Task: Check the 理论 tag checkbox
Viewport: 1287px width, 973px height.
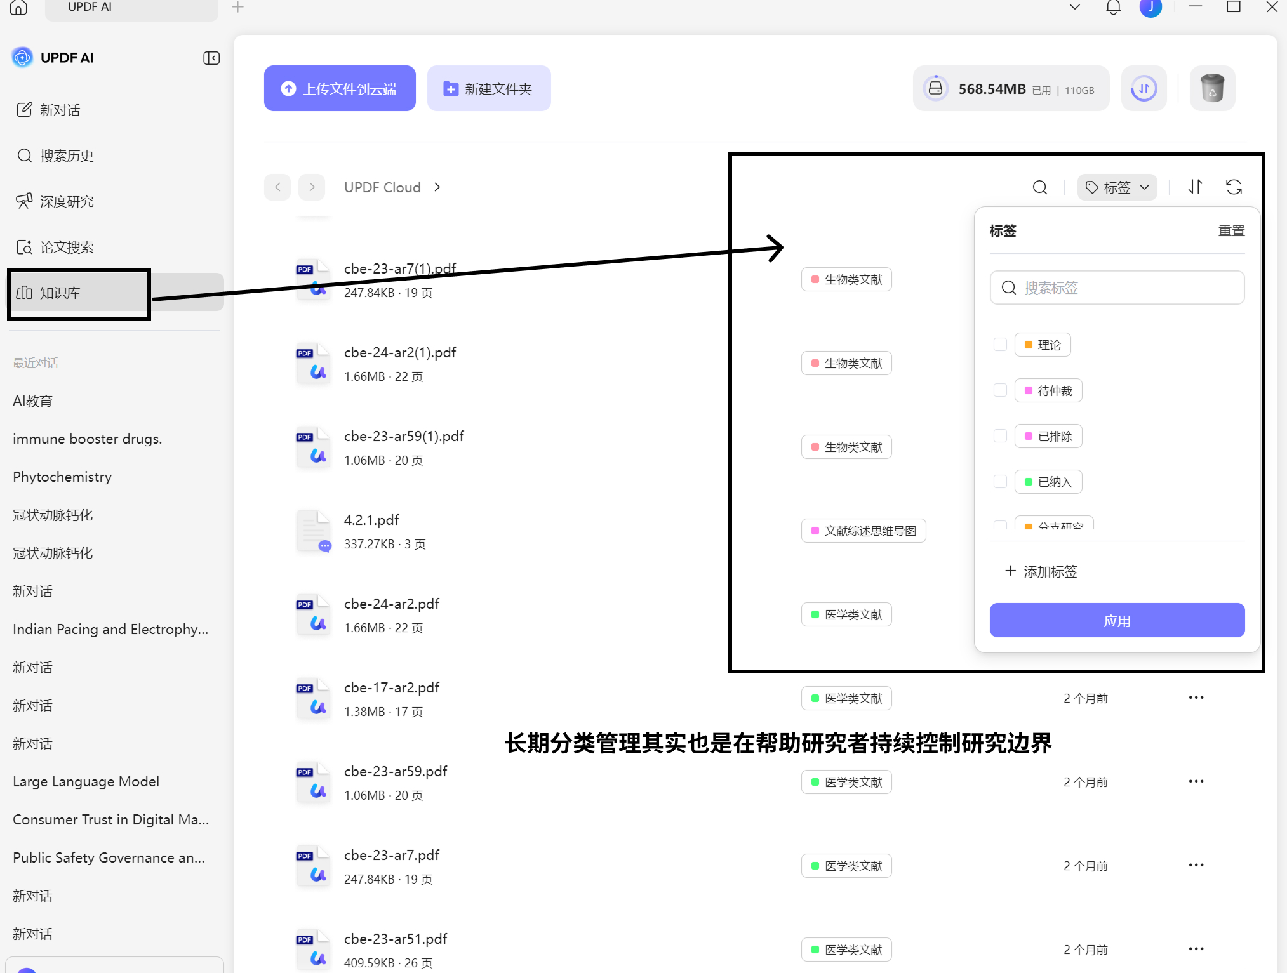Action: tap(1000, 345)
